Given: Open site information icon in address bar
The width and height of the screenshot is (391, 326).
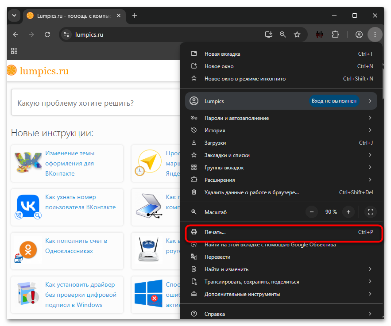Looking at the screenshot, I should pyautogui.click(x=66, y=35).
